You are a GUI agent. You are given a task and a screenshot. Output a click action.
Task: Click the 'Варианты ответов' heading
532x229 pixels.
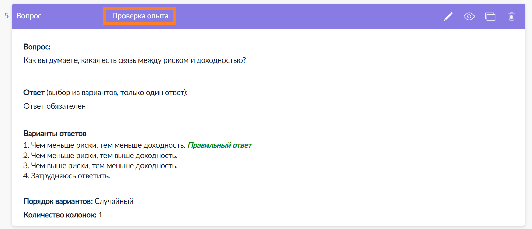(55, 134)
